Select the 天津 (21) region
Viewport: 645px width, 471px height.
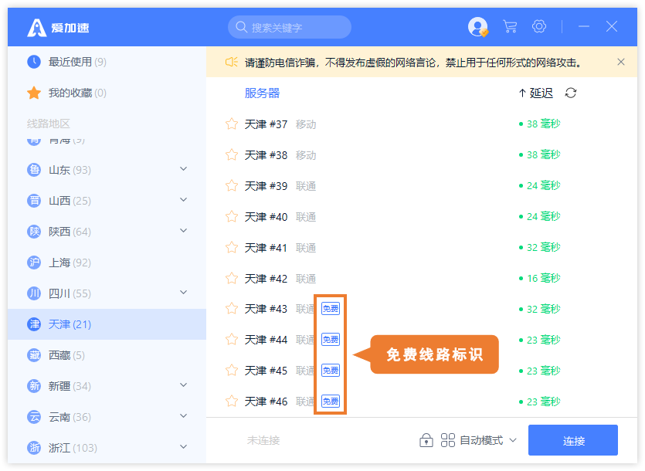pyautogui.click(x=107, y=324)
